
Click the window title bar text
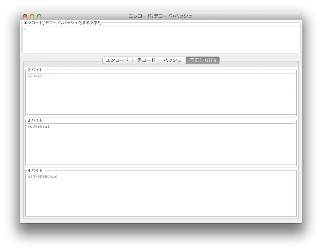click(161, 16)
